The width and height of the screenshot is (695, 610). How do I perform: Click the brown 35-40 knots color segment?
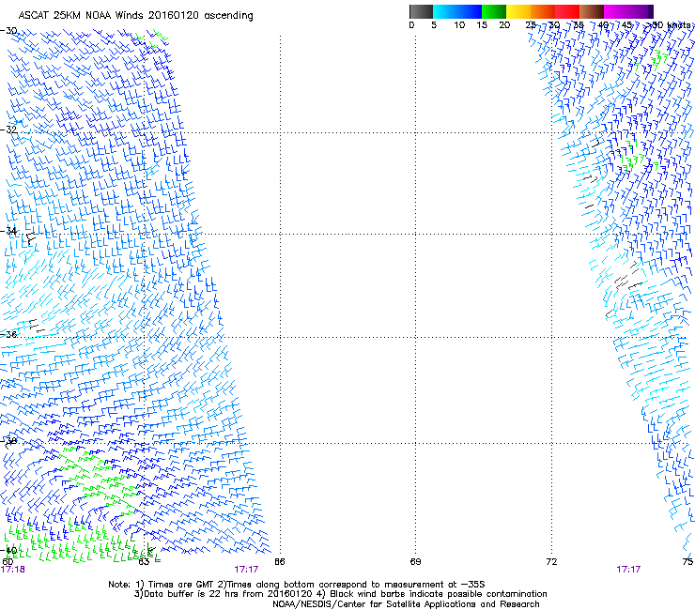pyautogui.click(x=592, y=11)
